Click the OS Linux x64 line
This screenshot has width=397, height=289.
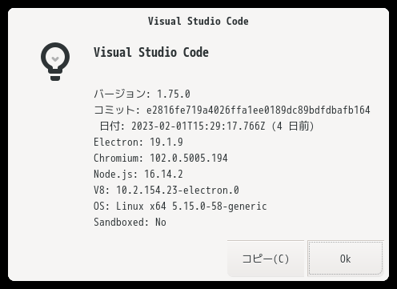(x=180, y=206)
